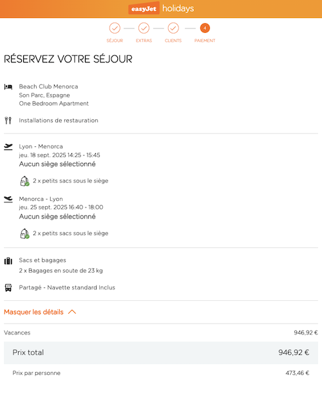Viewport: 322px width, 395px height.
Task: Click the Prix total amount row
Action: pos(161,352)
